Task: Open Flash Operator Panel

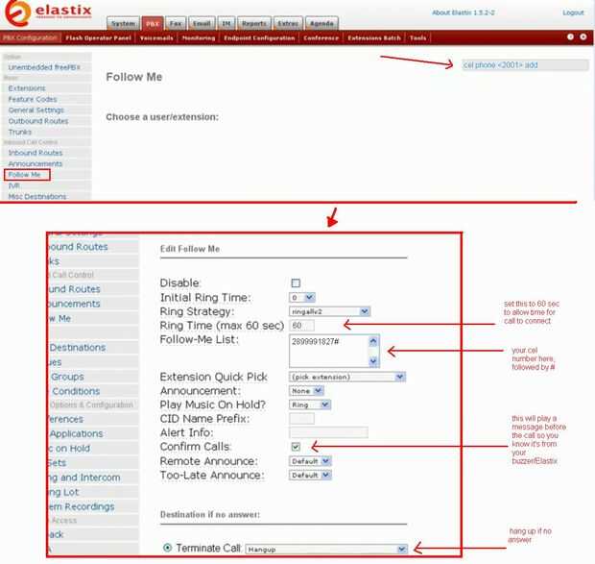Action: [x=98, y=38]
